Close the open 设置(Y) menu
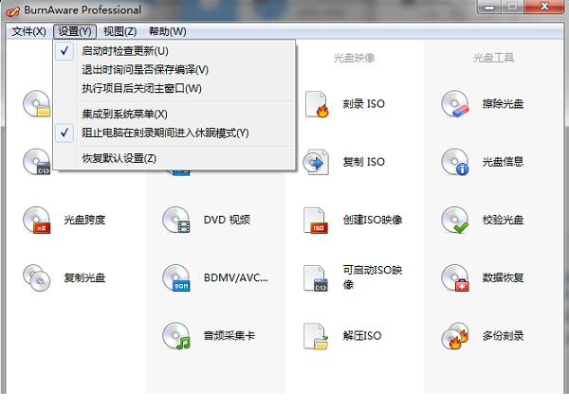Screen dimensions: 569x409 75,31
